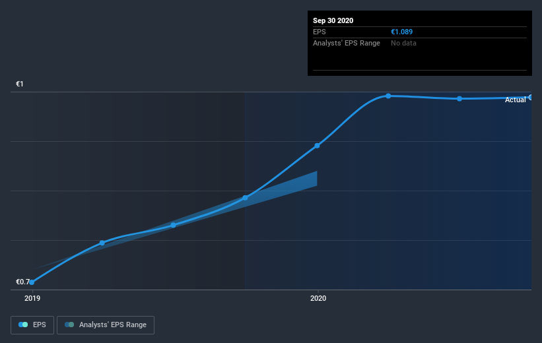Screen dimensions: 542x343
Task: Select the first EPS data point at €0.7
Action: pyautogui.click(x=32, y=282)
